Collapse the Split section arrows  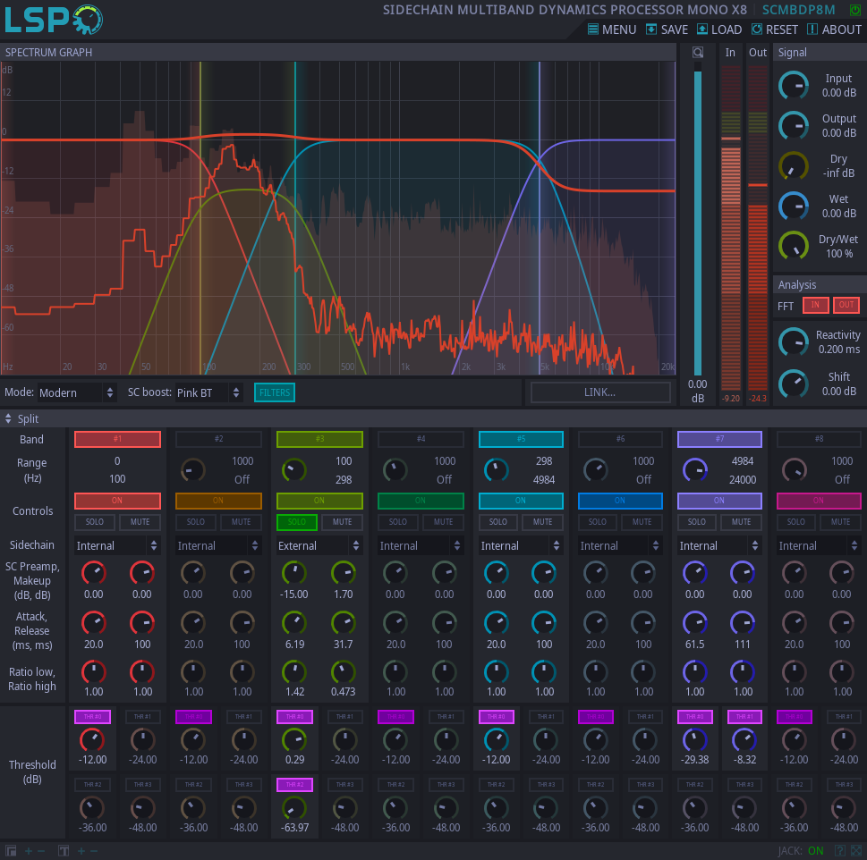(x=8, y=418)
